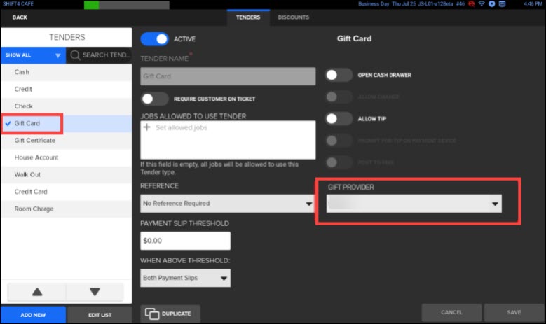Select Credit Card tender
Image resolution: width=546 pixels, height=324 pixels.
[x=66, y=192]
